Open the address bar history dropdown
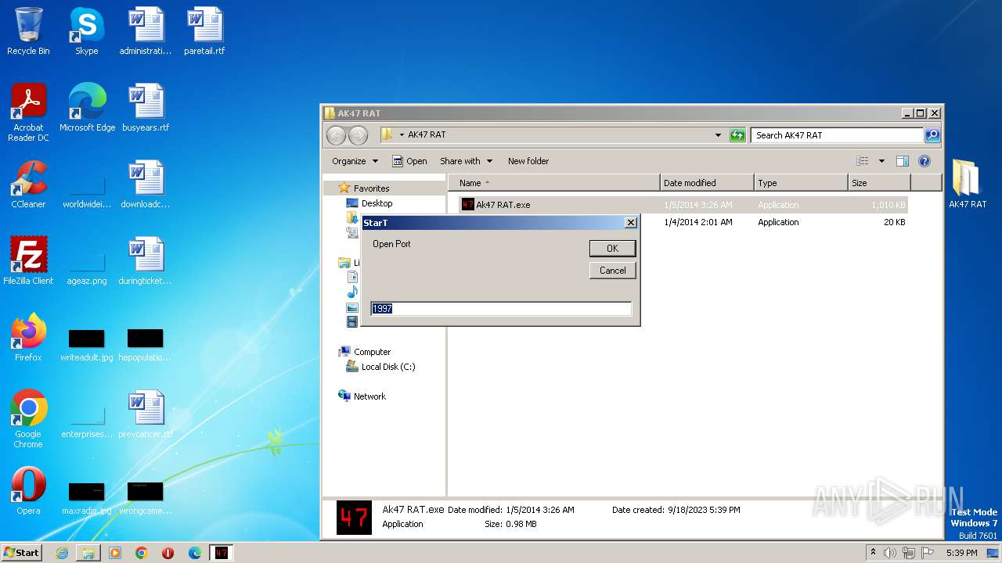Screen dimensions: 1002x563 point(718,135)
